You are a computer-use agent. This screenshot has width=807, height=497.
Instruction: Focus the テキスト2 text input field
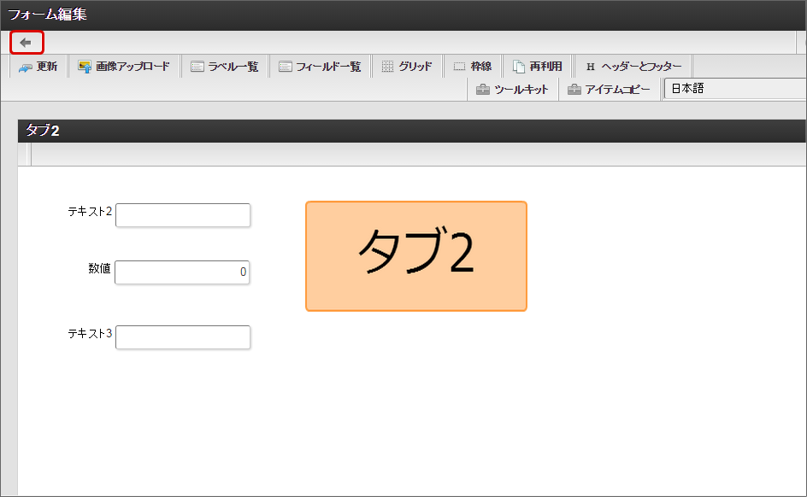pyautogui.click(x=182, y=214)
